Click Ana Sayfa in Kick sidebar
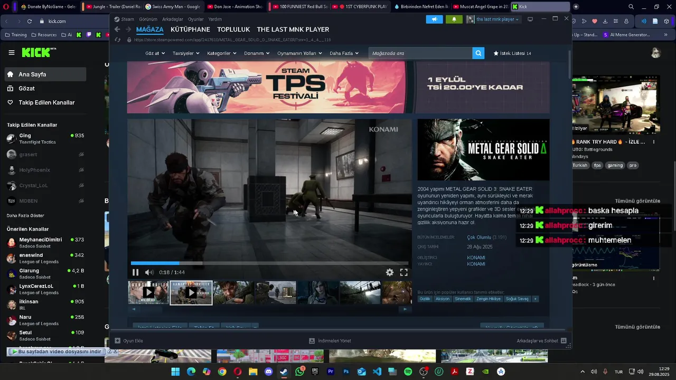The height and width of the screenshot is (380, 676). click(45, 74)
